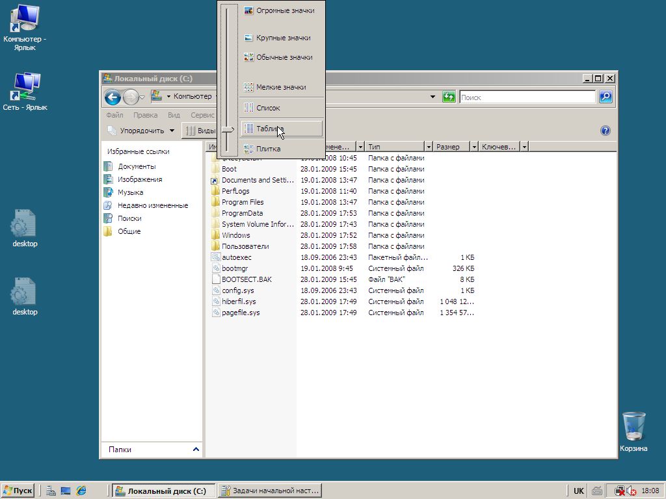Select the huge icons view option
Image resolution: width=666 pixels, height=499 pixels.
(281, 11)
